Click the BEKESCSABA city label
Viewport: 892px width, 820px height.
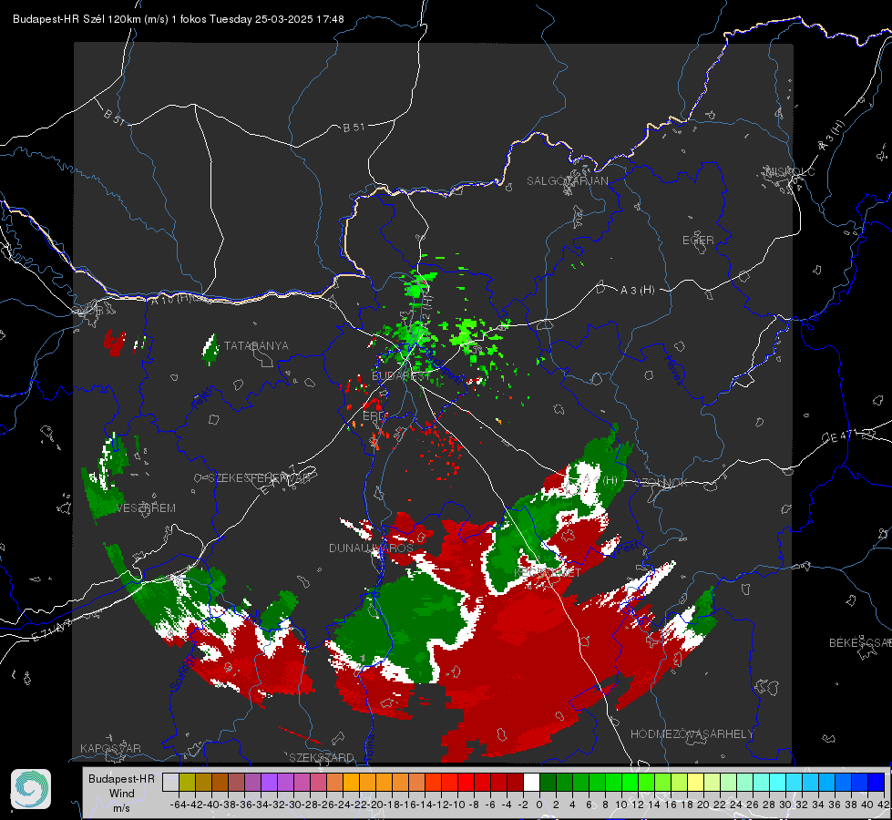(x=859, y=643)
